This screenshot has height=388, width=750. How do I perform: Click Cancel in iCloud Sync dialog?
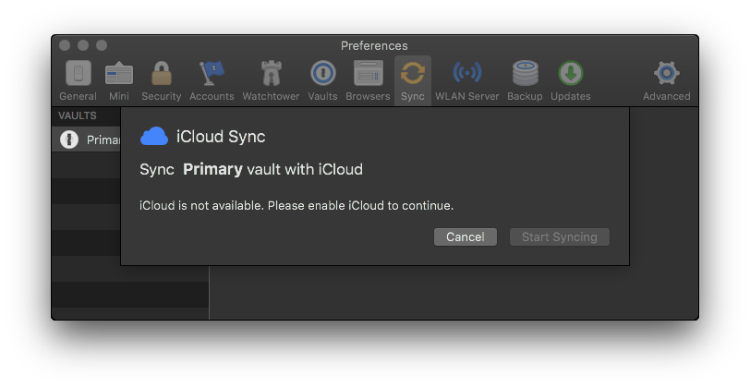pos(465,236)
